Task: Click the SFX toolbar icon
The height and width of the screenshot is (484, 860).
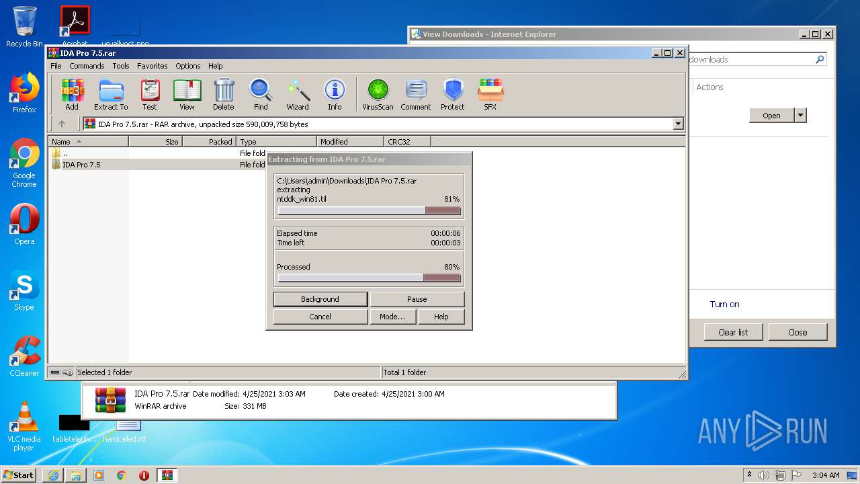Action: coord(490,94)
